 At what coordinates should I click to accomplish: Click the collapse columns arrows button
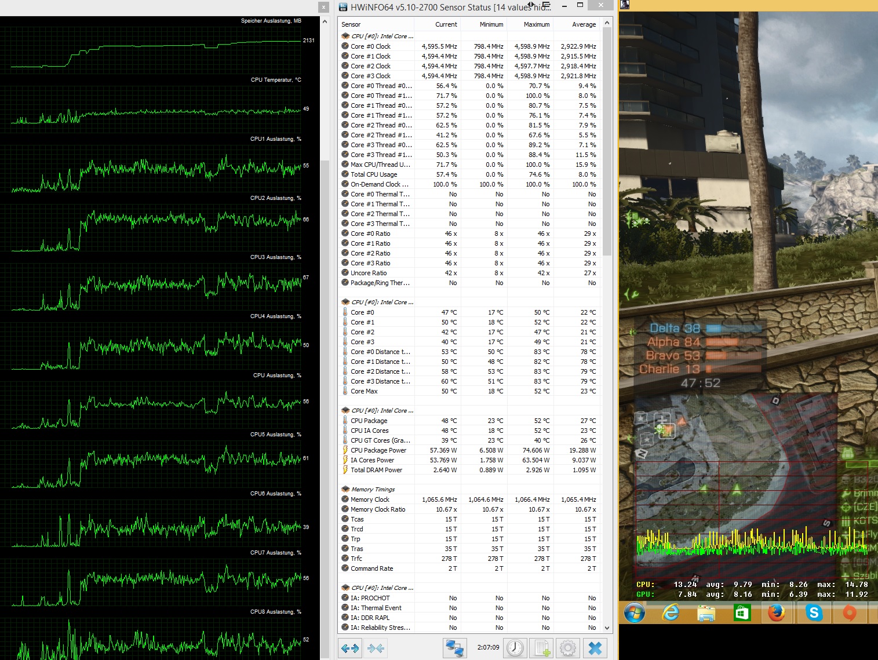pyautogui.click(x=376, y=648)
